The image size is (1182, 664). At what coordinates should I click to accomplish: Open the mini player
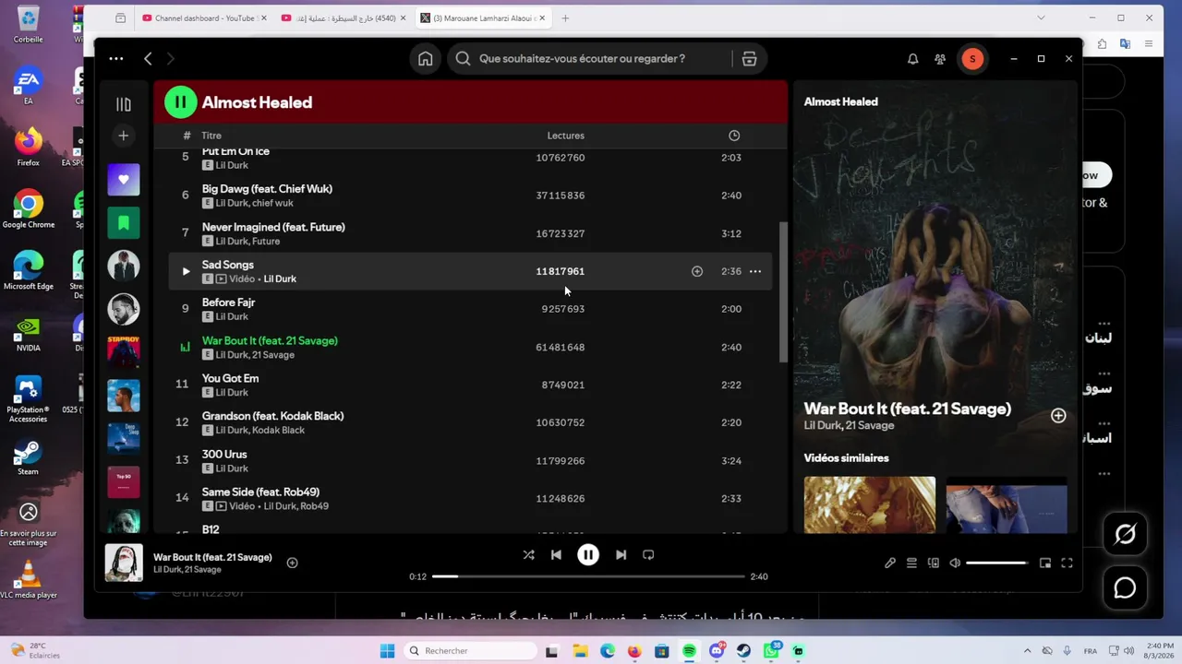tap(1045, 563)
